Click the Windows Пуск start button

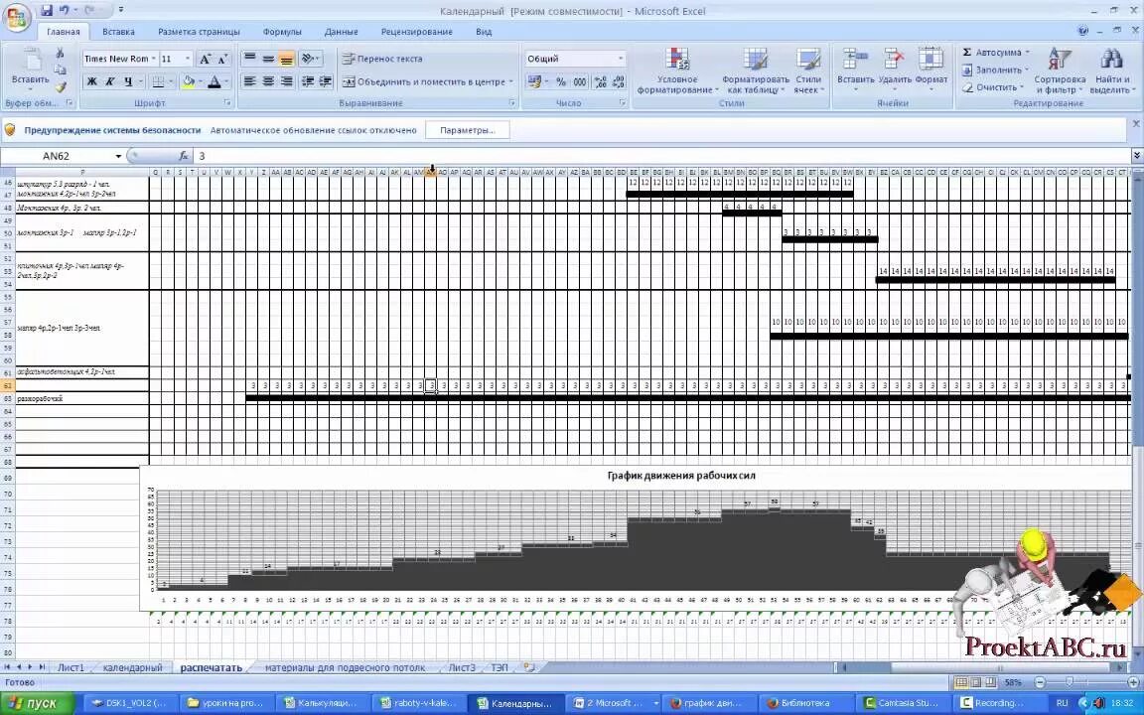[37, 703]
